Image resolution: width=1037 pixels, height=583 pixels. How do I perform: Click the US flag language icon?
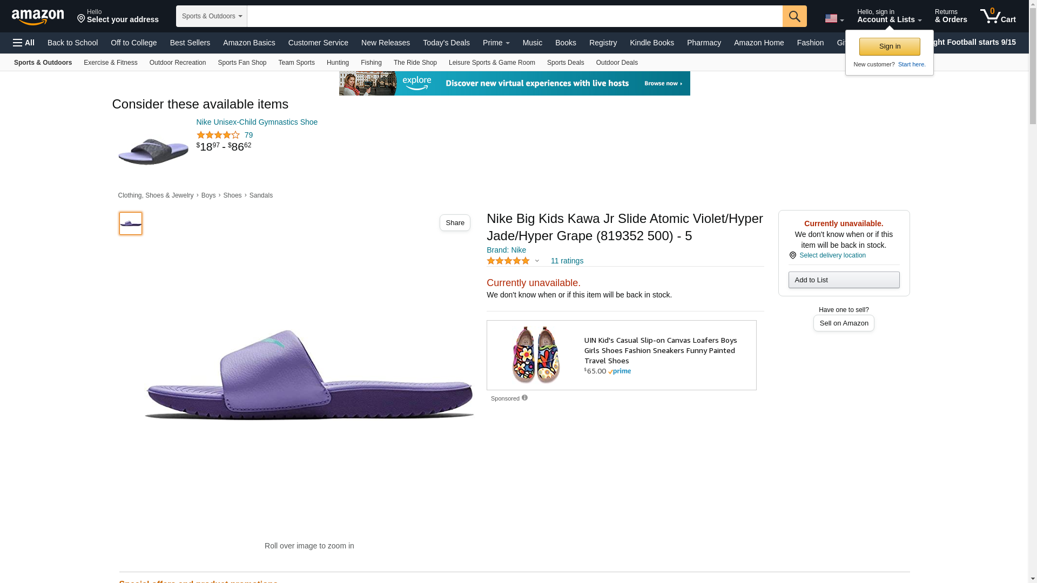[x=831, y=19]
